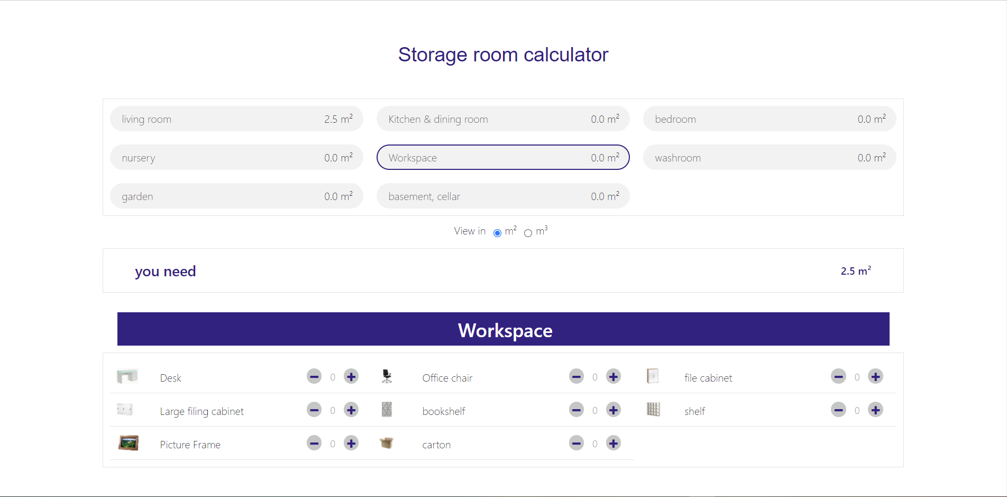
Task: Click the Desk quantity value
Action: [333, 377]
